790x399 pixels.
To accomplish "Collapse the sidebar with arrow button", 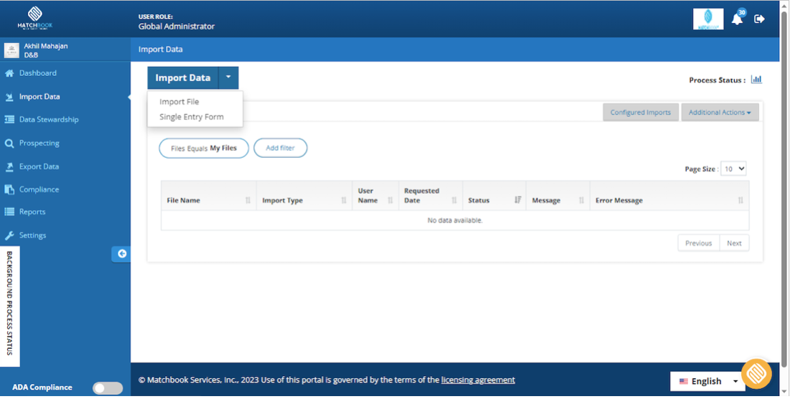I will [x=121, y=253].
